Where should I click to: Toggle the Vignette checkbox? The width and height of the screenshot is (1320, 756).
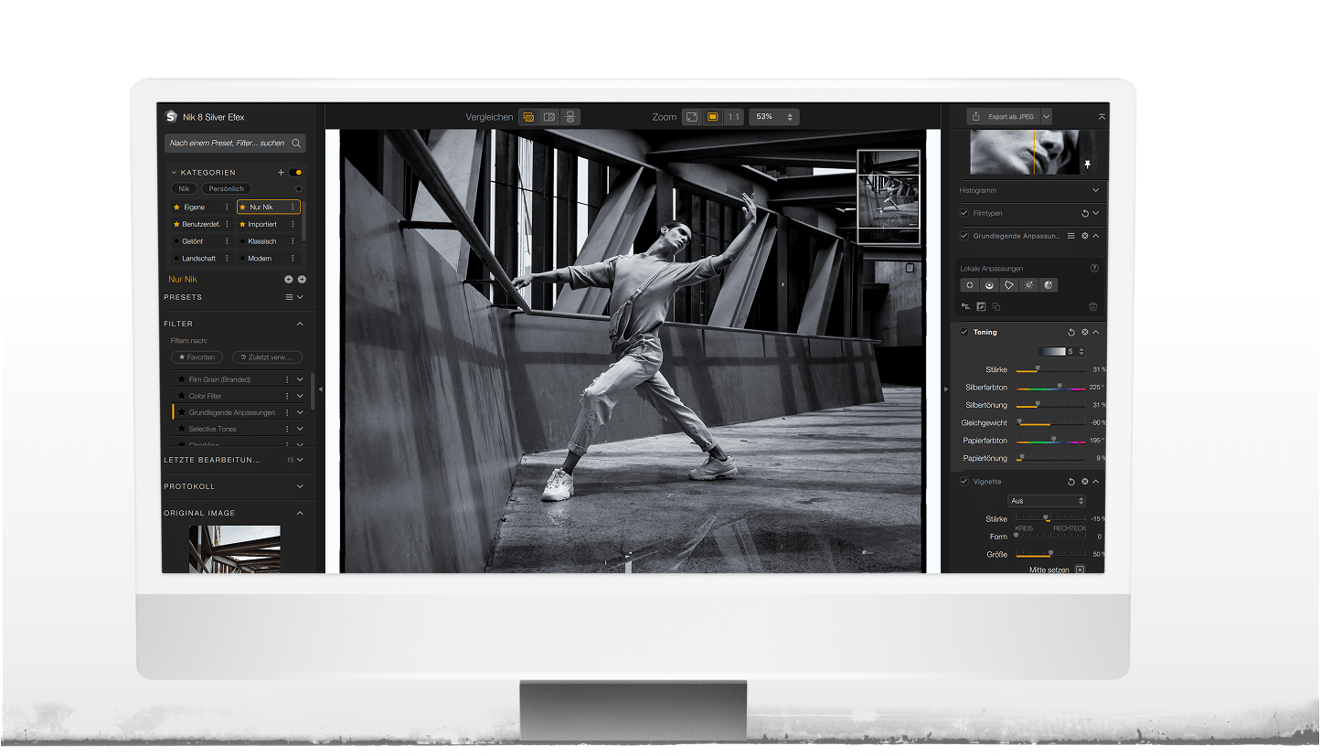pos(963,482)
